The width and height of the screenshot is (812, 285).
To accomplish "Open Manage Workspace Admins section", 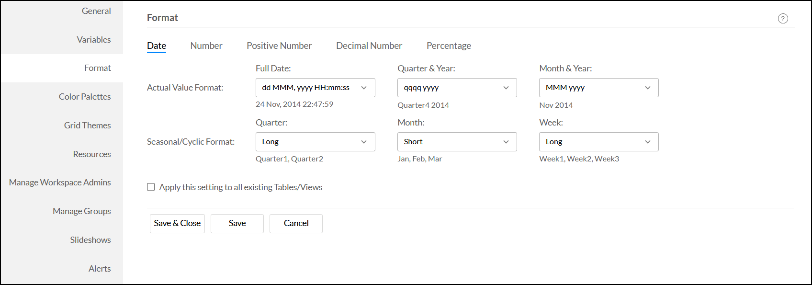I will [x=60, y=182].
